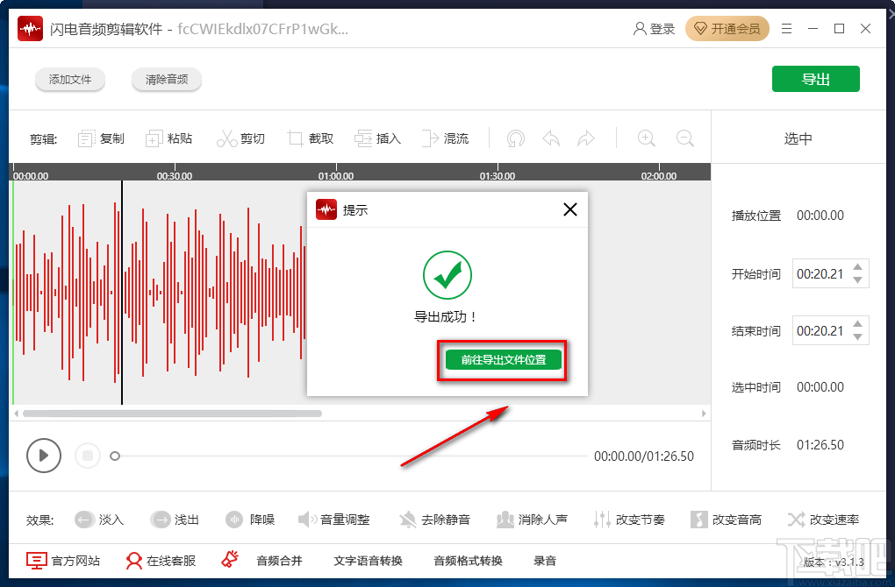
Task: Select the 截取 trim tool
Action: point(311,138)
